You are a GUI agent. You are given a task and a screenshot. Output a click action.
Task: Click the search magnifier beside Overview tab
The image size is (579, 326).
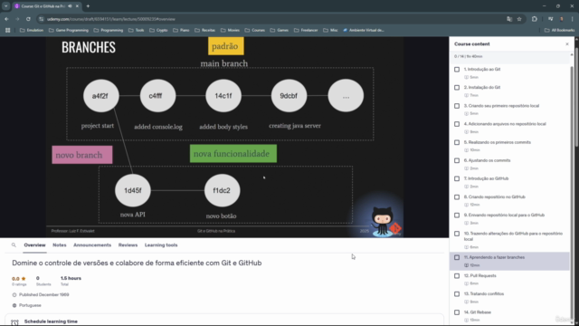click(x=14, y=245)
